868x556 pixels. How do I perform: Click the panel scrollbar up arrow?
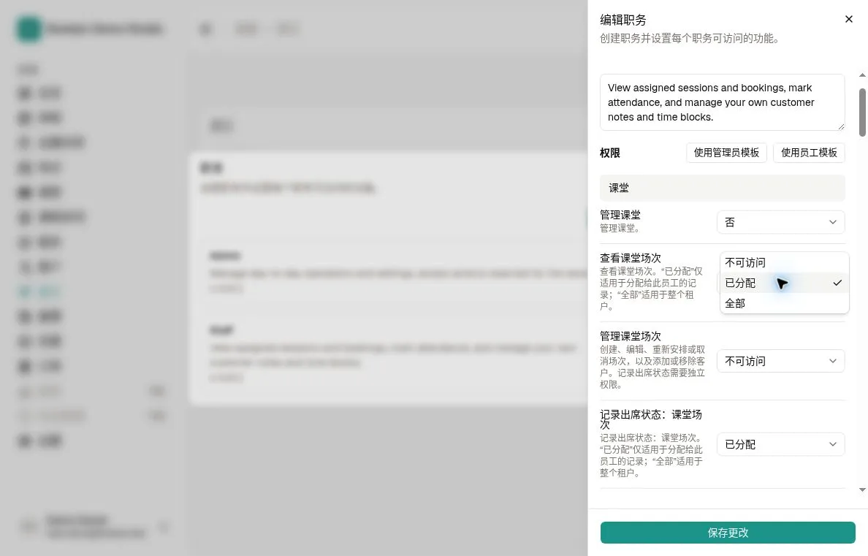(x=862, y=75)
